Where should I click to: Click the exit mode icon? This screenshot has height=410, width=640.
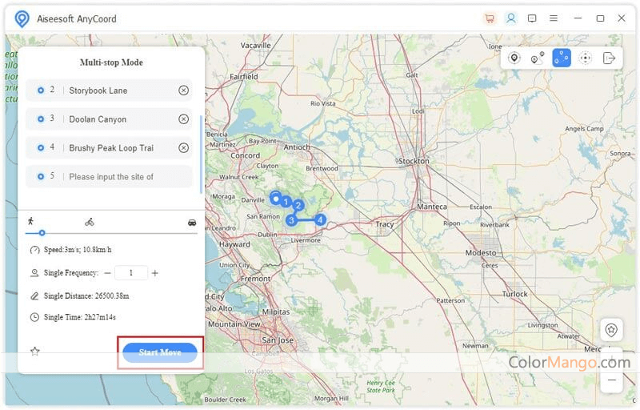click(610, 58)
